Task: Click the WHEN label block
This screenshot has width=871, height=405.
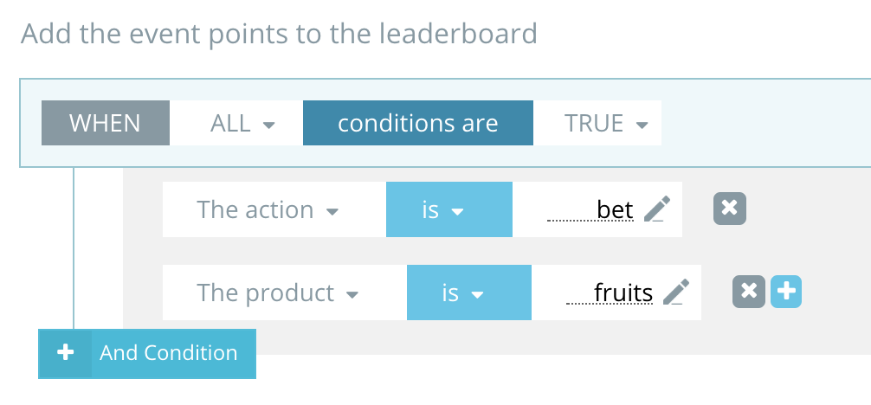Action: tap(105, 124)
